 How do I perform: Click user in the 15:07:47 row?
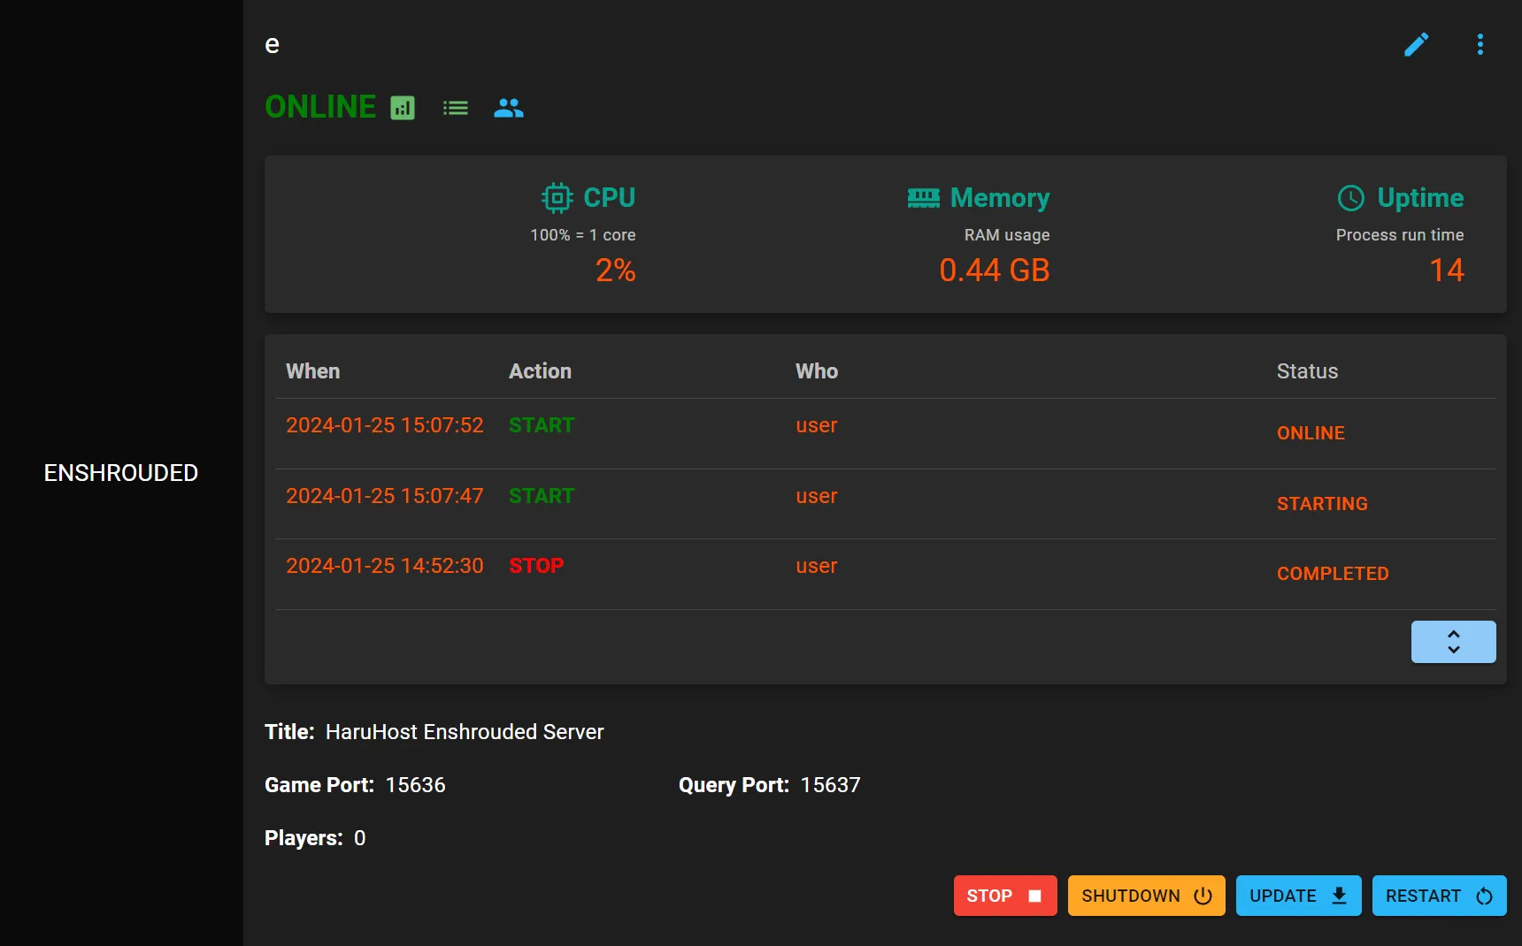pos(816,496)
